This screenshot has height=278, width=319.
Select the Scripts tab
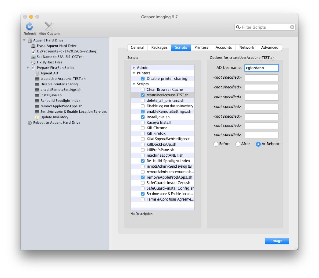pos(181,48)
